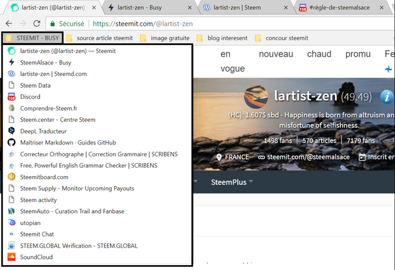Open the SteemAlsace - Busy bookmark
Screen dimensions: 395x270
pos(97,62)
